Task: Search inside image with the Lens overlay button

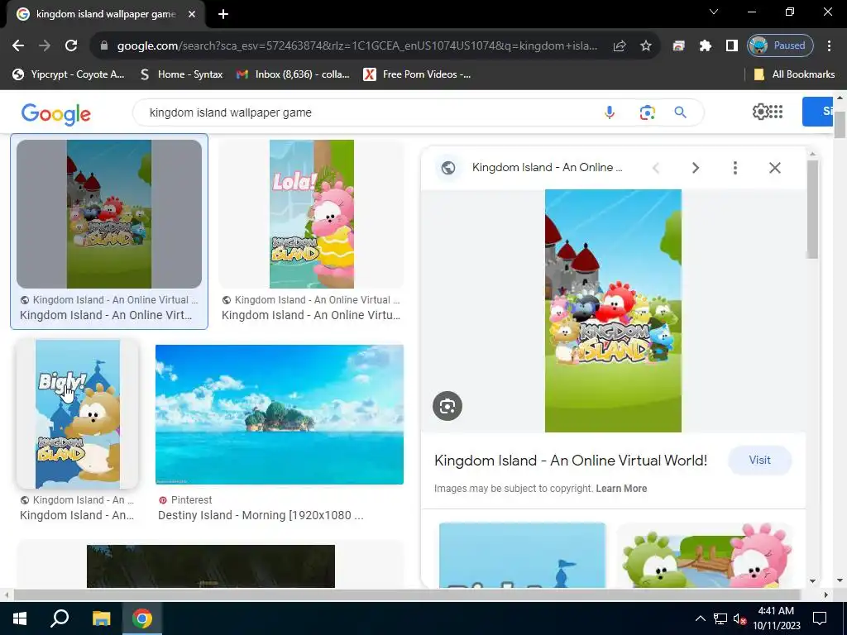Action: [x=447, y=406]
